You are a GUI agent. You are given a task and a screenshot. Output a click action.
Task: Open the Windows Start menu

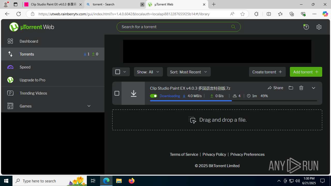point(6,181)
